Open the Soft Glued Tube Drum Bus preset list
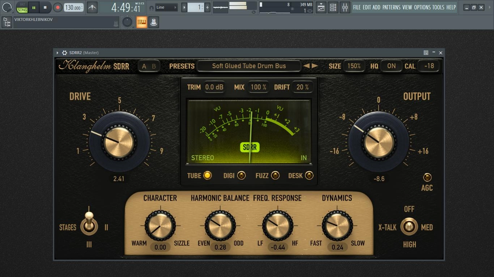The image size is (494, 277). coord(249,66)
